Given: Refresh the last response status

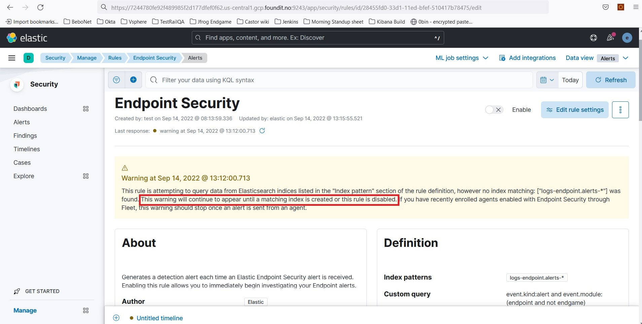Looking at the screenshot, I should click(x=262, y=131).
